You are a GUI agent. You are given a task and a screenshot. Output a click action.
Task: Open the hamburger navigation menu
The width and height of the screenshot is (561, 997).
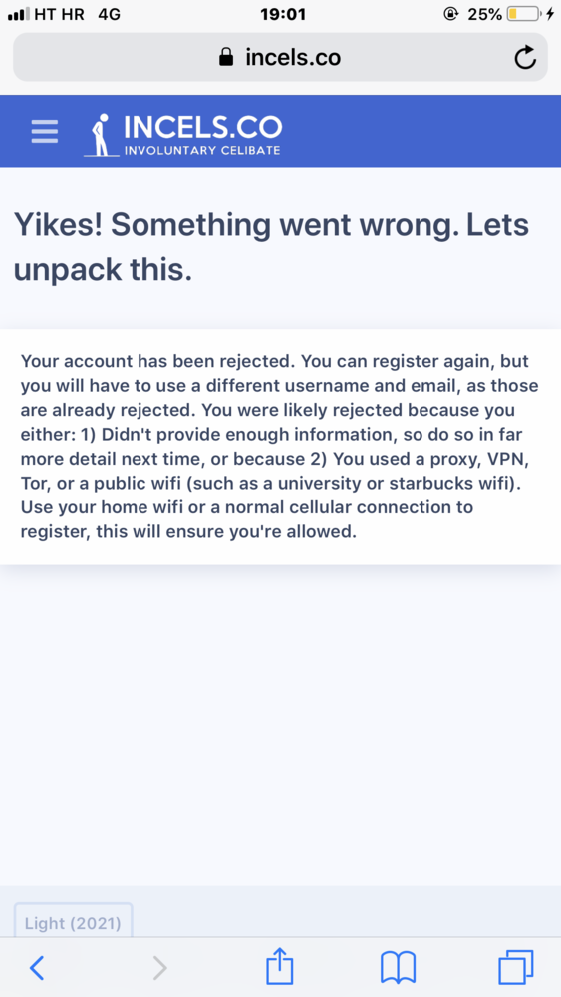coord(45,132)
